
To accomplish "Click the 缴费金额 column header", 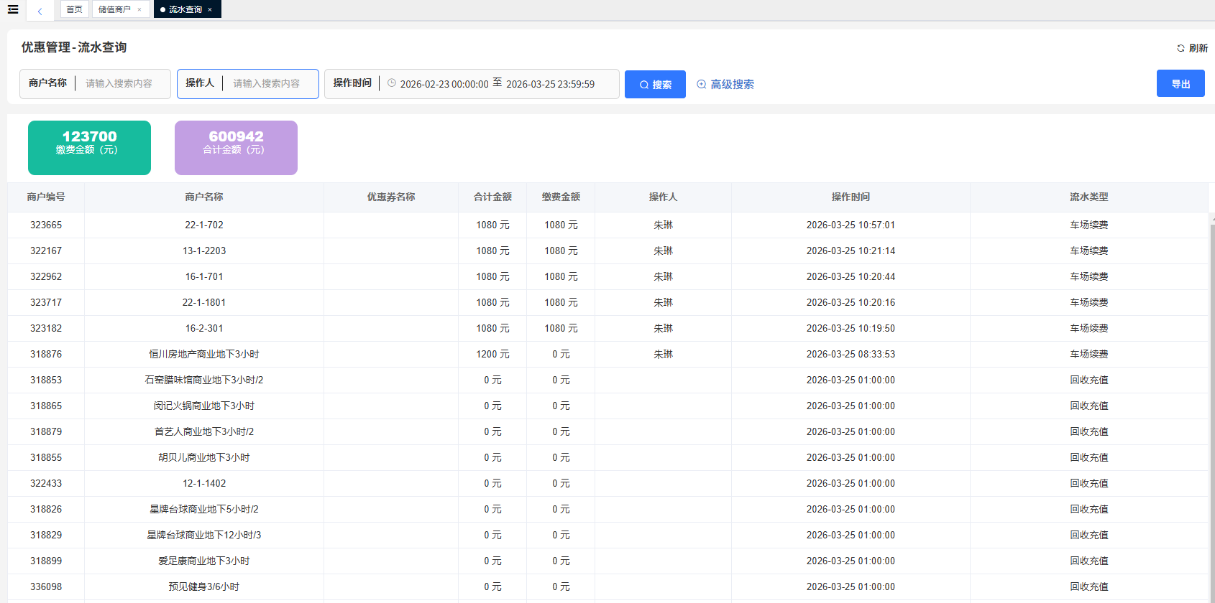I will pos(561,197).
